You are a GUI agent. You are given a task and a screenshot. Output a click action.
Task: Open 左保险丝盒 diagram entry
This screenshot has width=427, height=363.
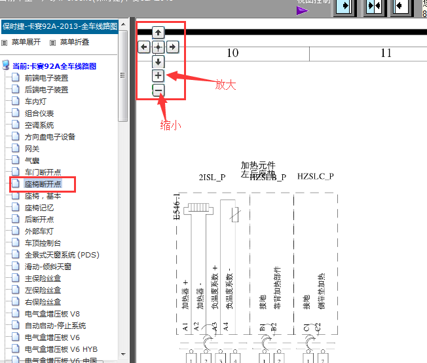(43, 290)
